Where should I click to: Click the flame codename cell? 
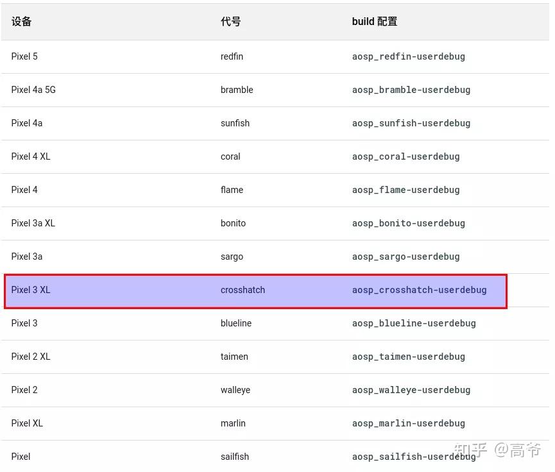point(232,190)
